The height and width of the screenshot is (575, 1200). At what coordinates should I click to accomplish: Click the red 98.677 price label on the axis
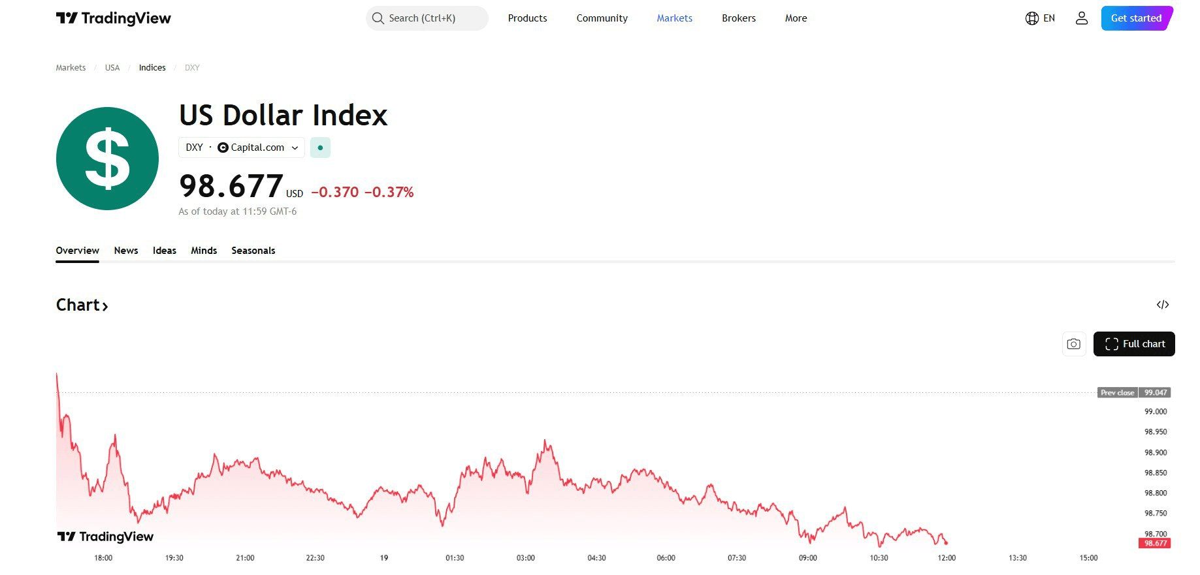point(1155,543)
